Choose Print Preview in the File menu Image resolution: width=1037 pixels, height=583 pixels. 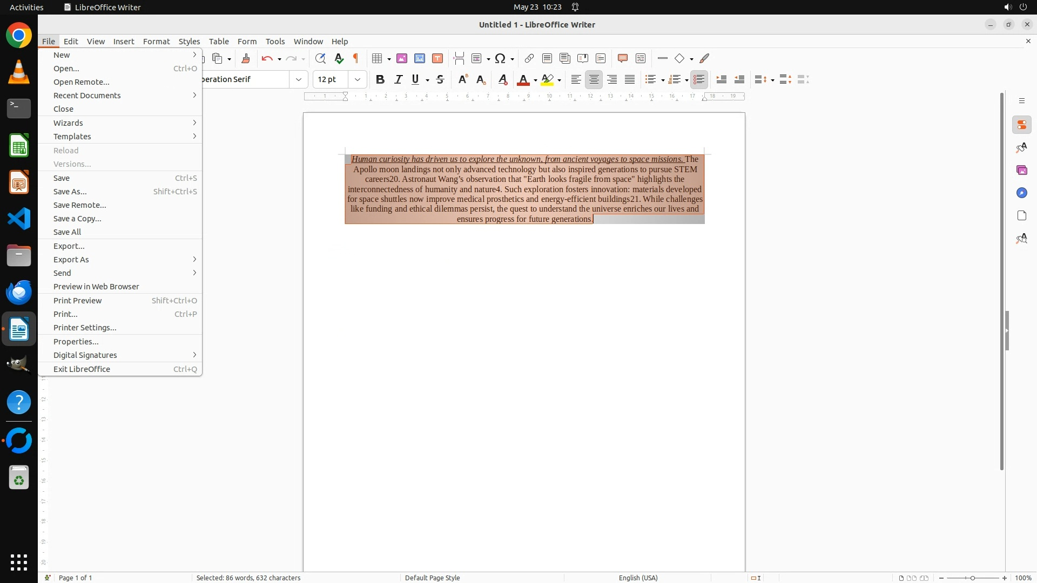(x=77, y=301)
